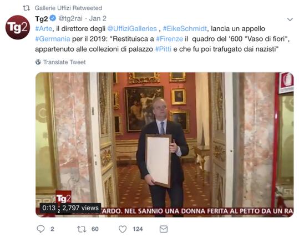Open the #EikeSchmidt hashtag
Image resolution: width=299 pixels, height=237 pixels.
[185, 29]
